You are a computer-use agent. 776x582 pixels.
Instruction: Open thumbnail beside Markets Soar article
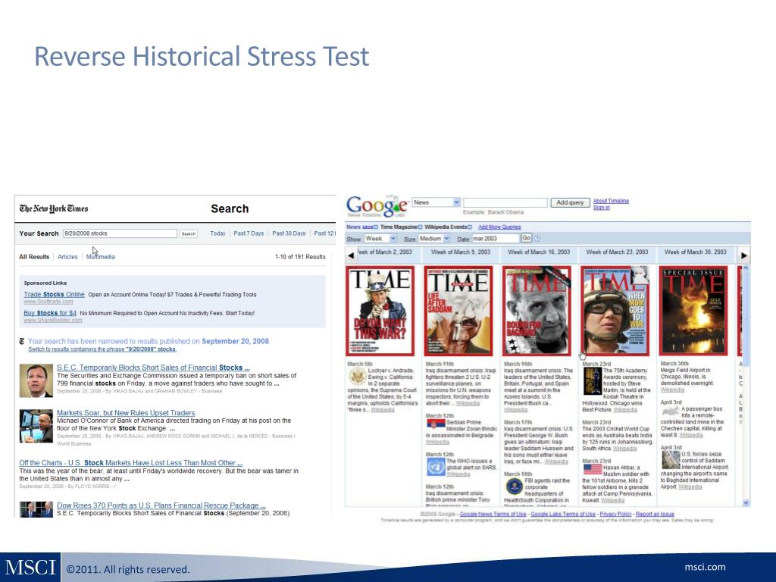36,426
